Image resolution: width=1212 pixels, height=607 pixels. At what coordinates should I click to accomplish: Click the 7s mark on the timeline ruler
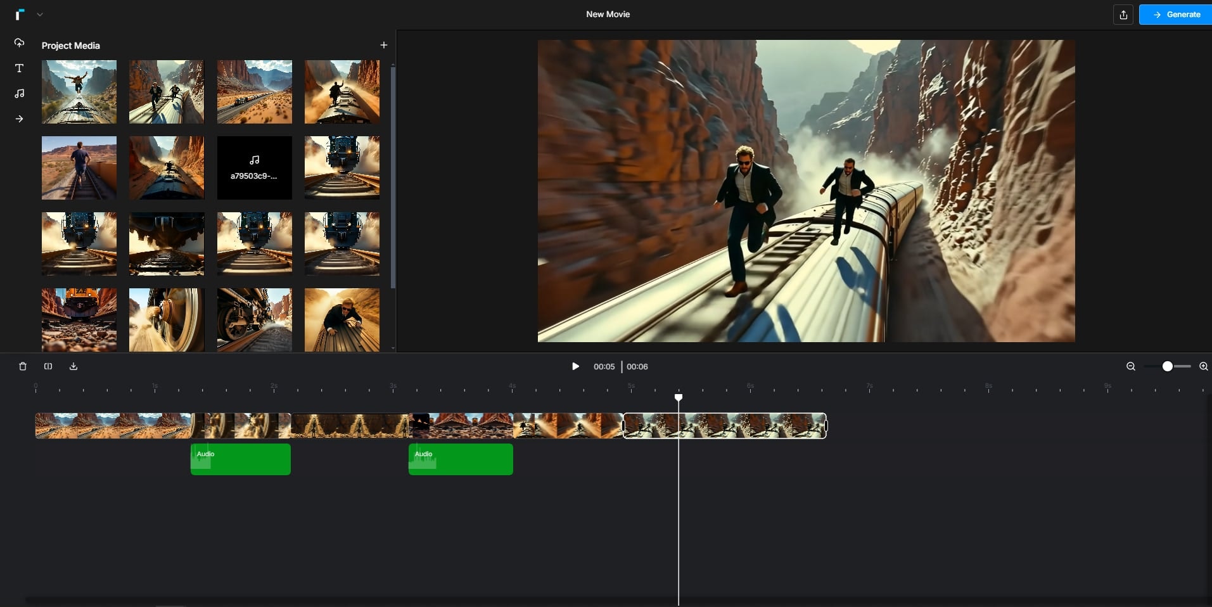coord(869,386)
